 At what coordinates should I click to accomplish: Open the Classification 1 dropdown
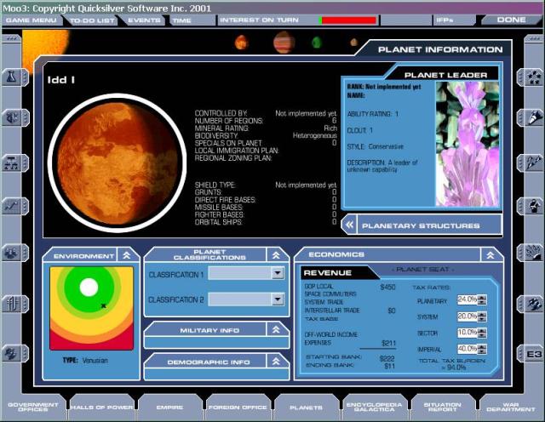tap(278, 273)
